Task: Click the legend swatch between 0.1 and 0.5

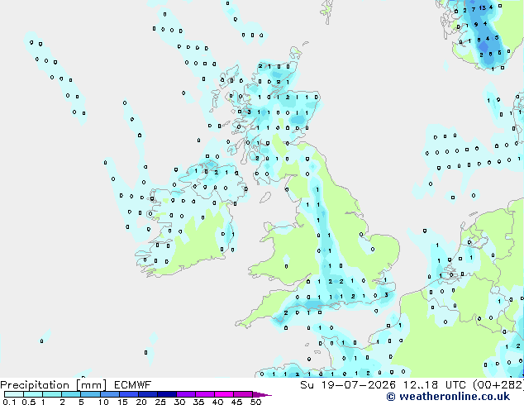Action: click(14, 394)
